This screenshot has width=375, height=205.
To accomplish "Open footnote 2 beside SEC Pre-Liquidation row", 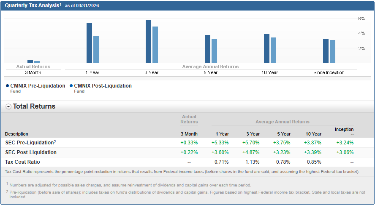I will (54, 141).
